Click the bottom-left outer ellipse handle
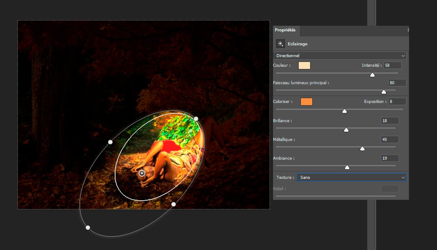The image size is (437, 250). [88, 227]
